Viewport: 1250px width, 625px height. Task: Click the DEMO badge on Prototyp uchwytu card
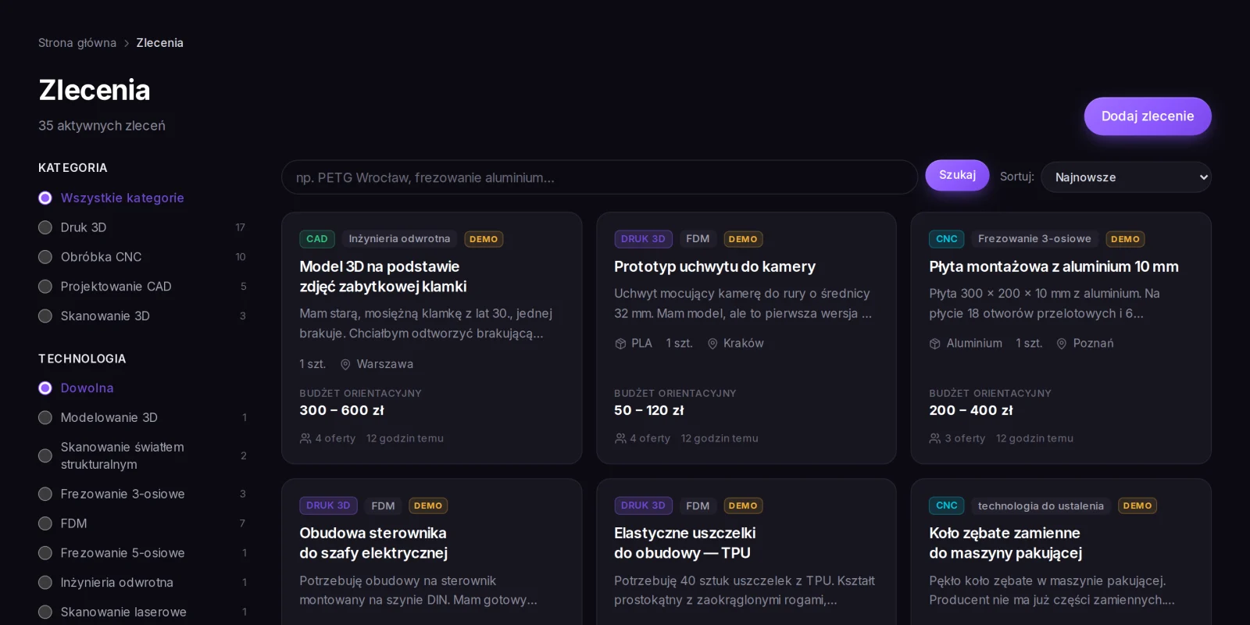click(x=743, y=239)
